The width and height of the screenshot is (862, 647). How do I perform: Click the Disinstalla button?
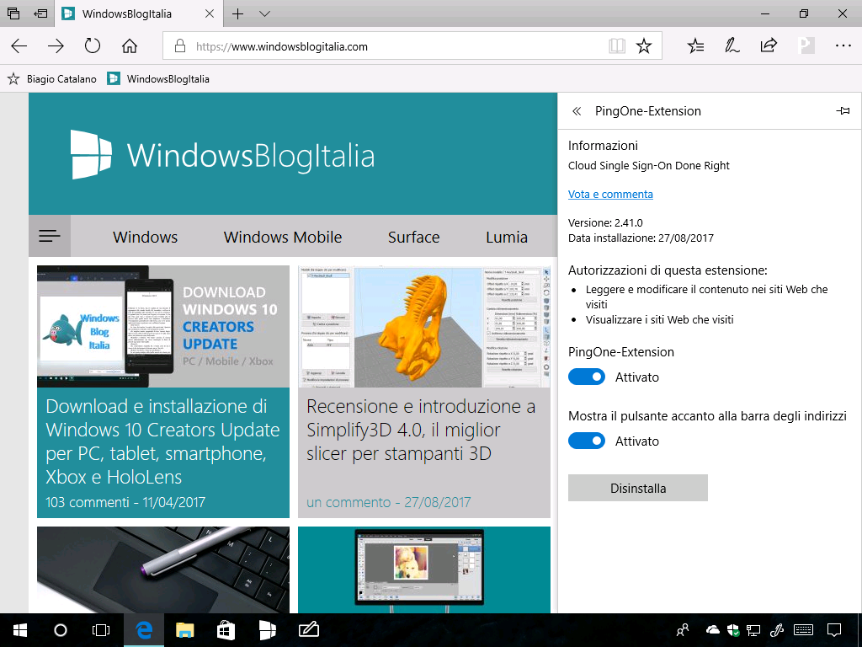(638, 488)
